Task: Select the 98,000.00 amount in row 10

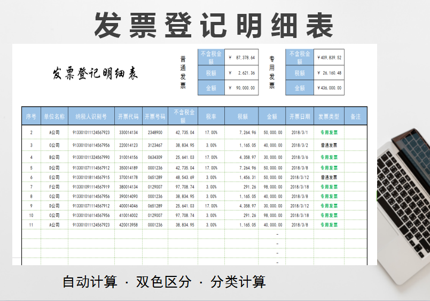Action: pos(272,215)
